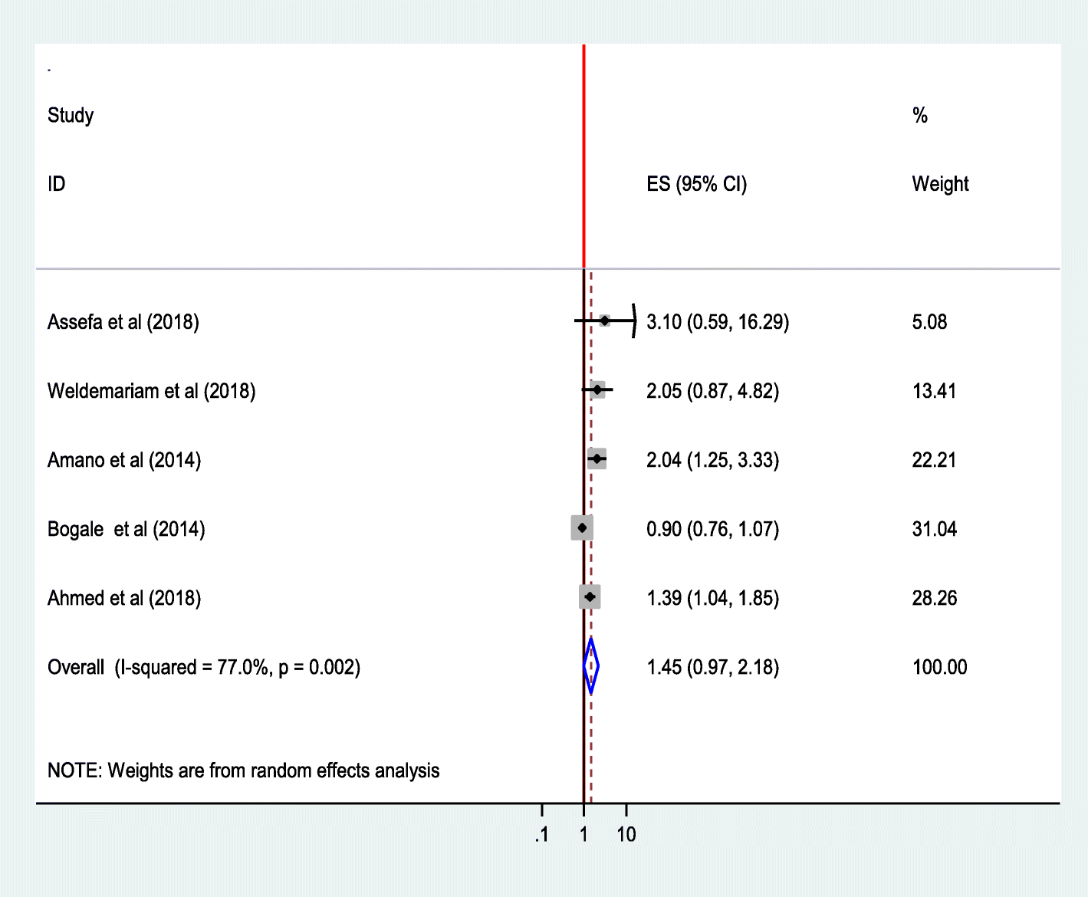Viewport: 1088px width, 897px height.
Task: Select the 'Weldemariam et al (2018)' study label
Action: pyautogui.click(x=152, y=391)
